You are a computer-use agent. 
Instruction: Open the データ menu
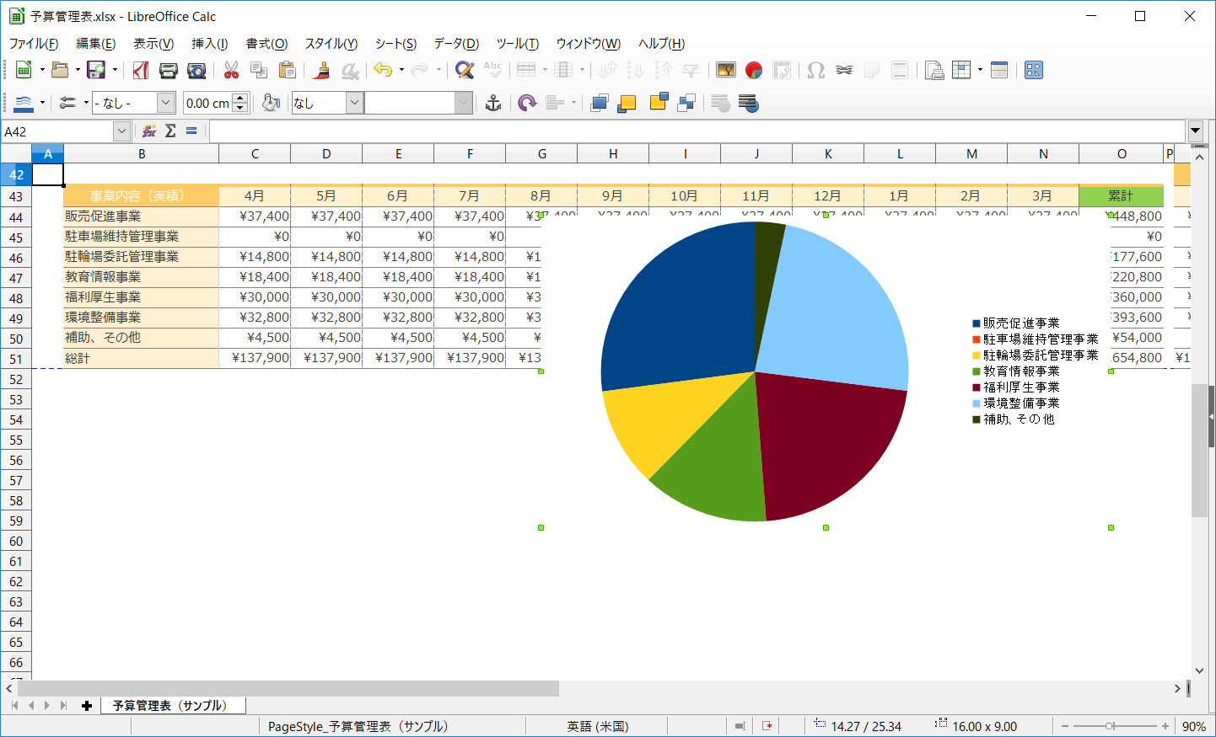tap(456, 44)
